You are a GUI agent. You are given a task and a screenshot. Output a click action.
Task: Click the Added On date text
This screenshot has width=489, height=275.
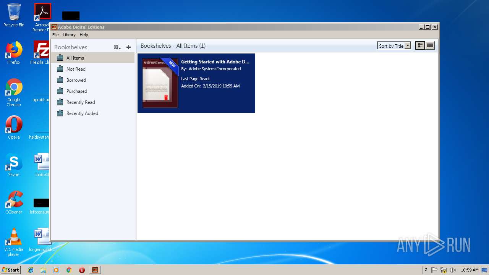210,86
